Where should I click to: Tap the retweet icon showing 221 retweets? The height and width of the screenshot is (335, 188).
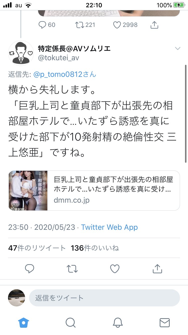79,25
